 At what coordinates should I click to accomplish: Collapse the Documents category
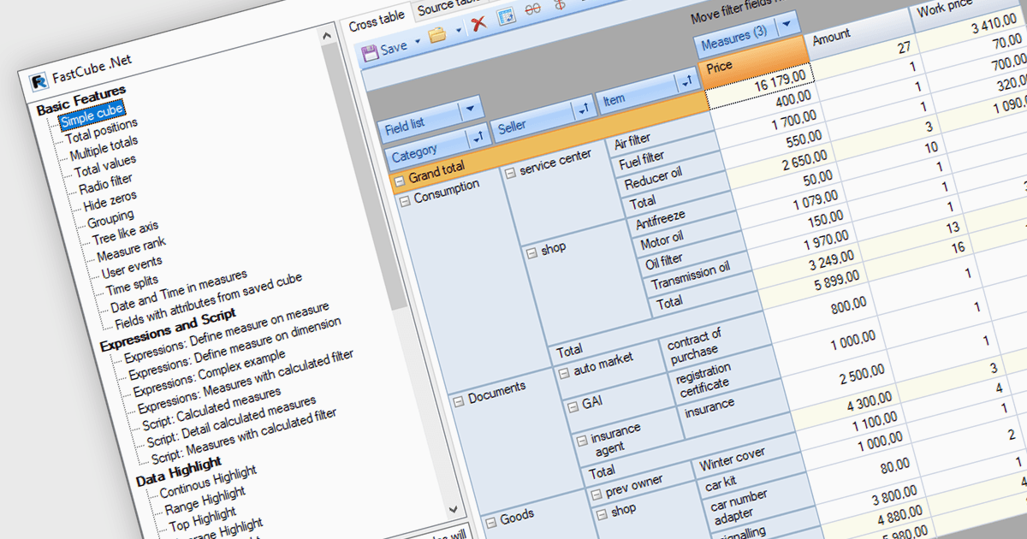[x=458, y=400]
